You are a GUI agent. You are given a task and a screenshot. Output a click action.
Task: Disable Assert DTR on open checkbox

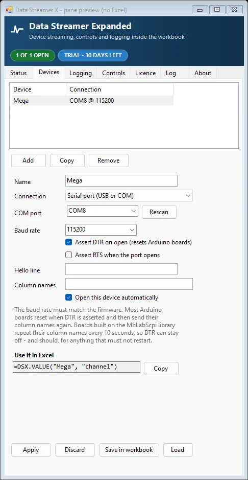[69, 242]
